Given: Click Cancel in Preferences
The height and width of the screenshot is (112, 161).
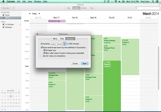Looking at the screenshot, I should 75,63.
